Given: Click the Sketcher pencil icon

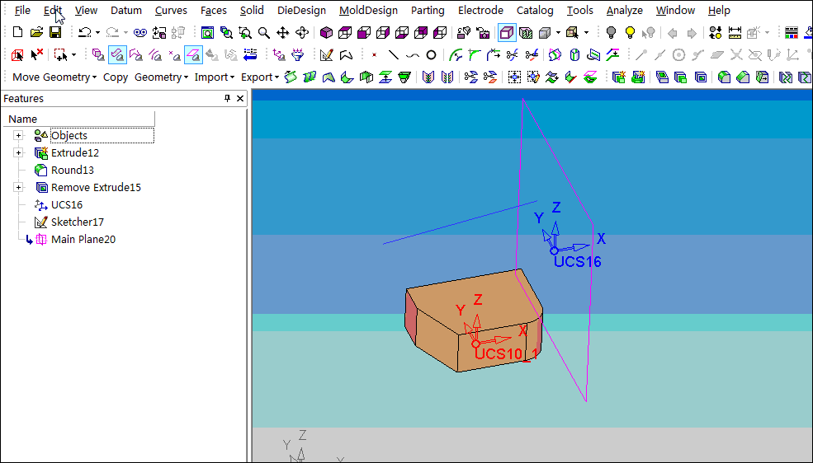Looking at the screenshot, I should pyautogui.click(x=327, y=55).
